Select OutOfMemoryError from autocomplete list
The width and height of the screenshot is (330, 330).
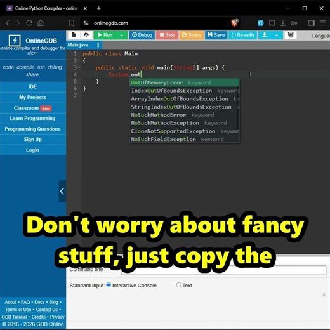click(185, 82)
